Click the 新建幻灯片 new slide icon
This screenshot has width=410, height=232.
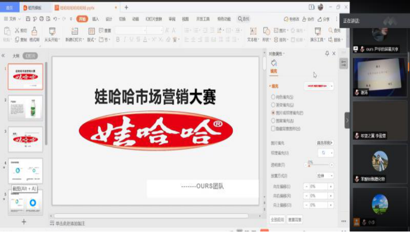(74, 31)
